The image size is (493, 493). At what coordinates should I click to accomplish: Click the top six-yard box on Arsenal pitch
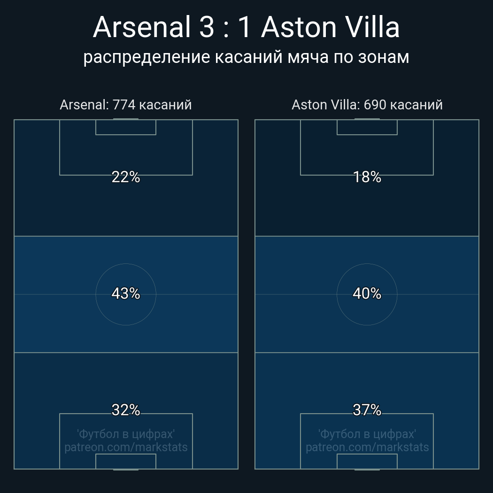point(126,127)
